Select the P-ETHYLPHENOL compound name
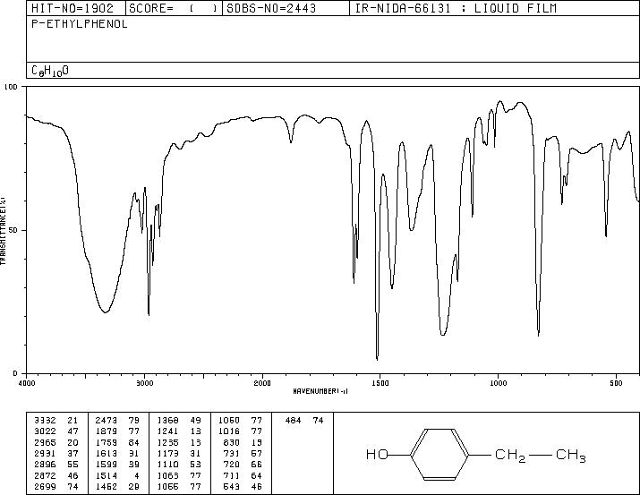640x495 pixels. tap(80, 24)
